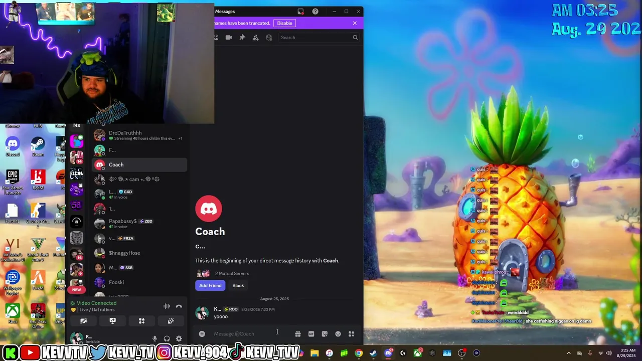Start an activity in the voice panel
This screenshot has width=642, height=361.
click(x=141, y=321)
